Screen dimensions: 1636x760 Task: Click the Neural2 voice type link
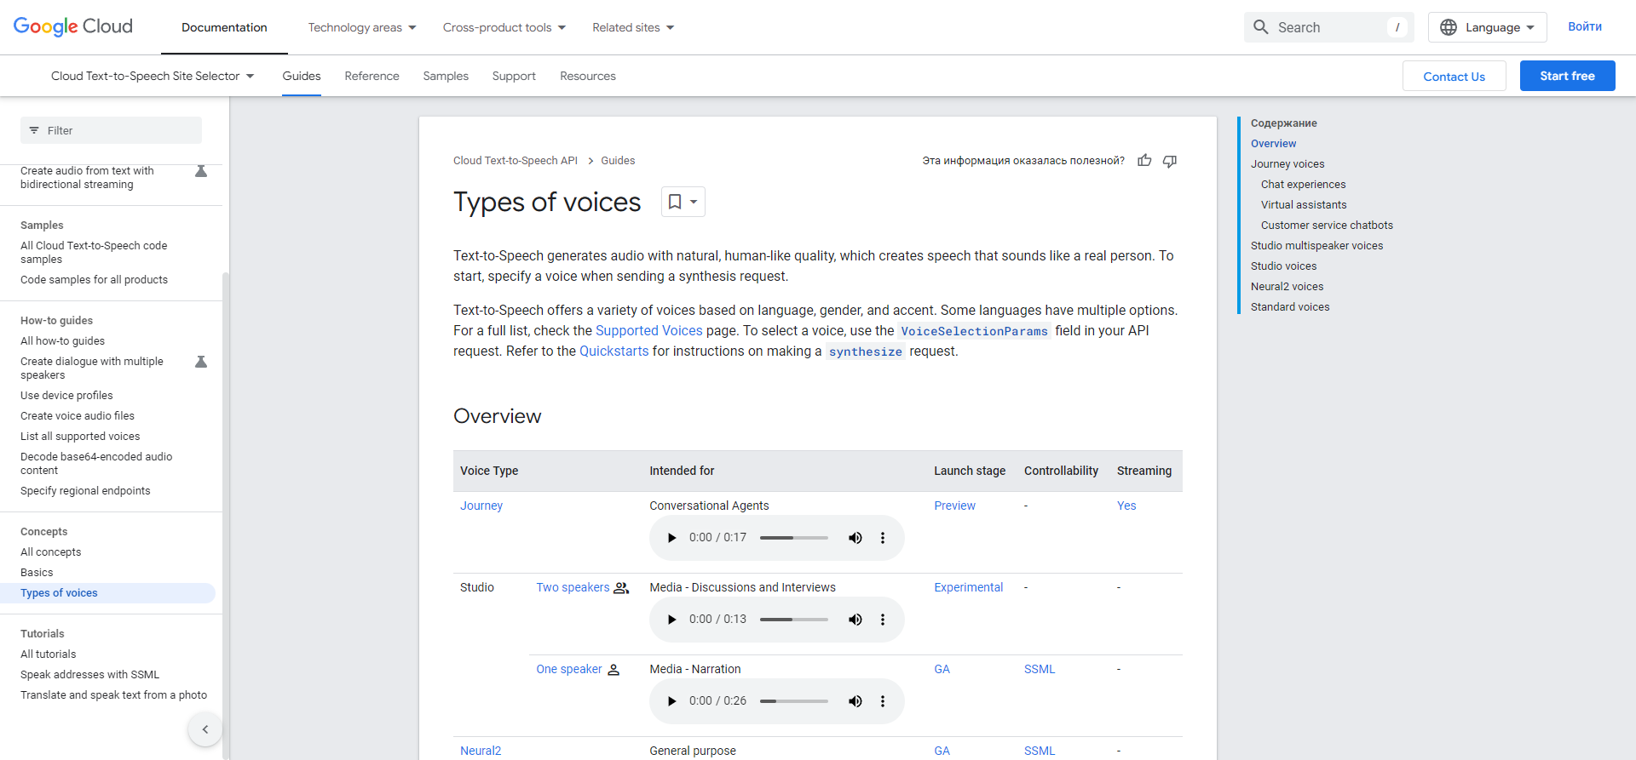[481, 751]
